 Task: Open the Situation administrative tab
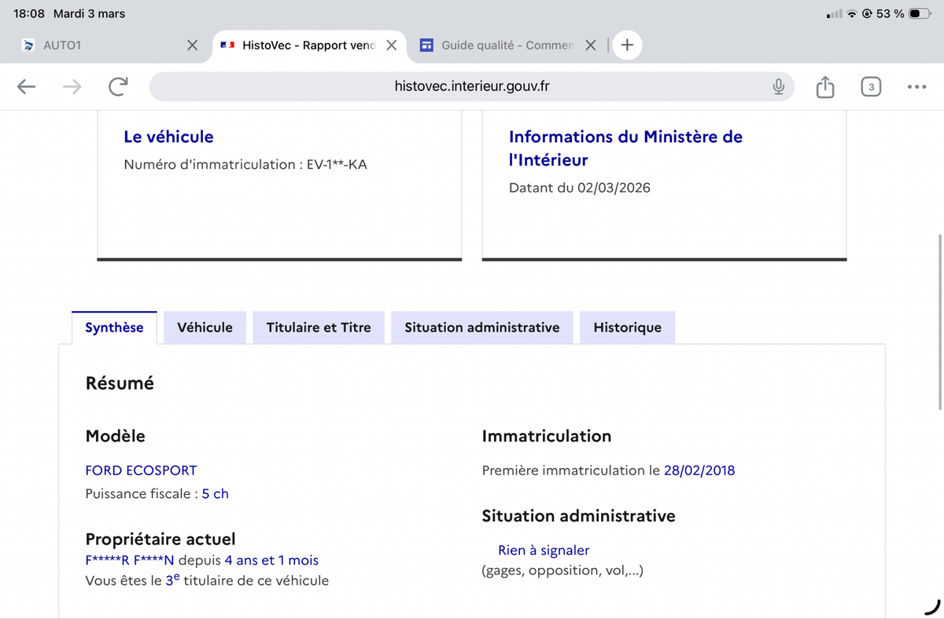click(481, 328)
